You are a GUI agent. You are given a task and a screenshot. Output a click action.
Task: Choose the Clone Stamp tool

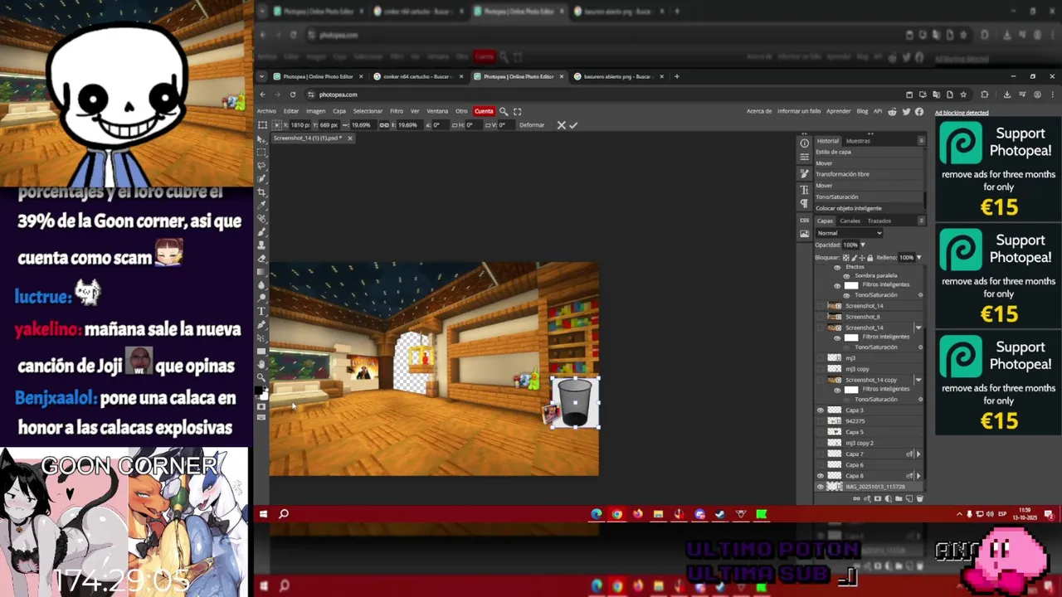click(262, 245)
